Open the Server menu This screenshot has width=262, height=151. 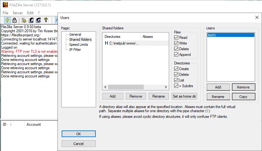click(18, 13)
